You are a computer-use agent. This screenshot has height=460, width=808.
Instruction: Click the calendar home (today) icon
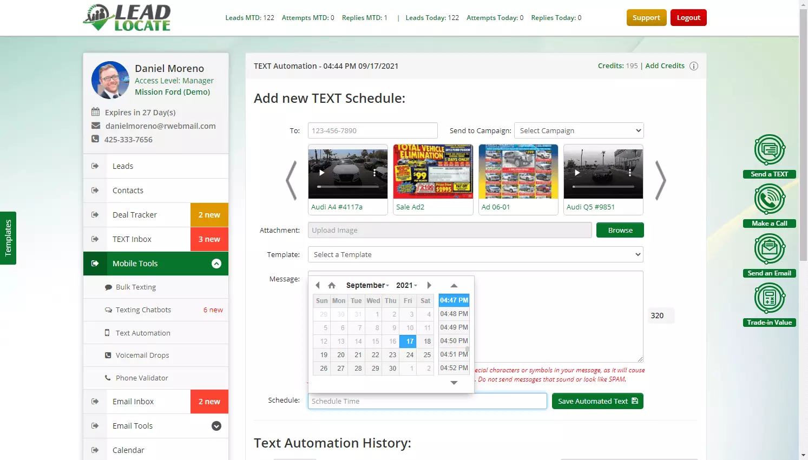[332, 285]
